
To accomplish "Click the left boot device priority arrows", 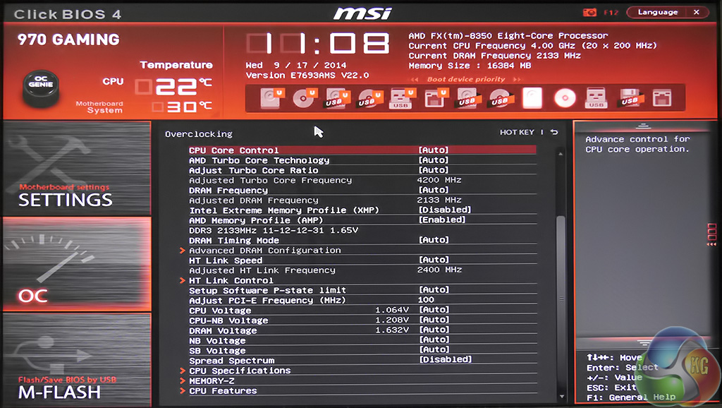I will [415, 79].
